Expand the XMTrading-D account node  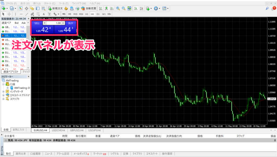coord(8,88)
